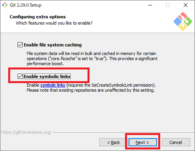
Task: Click the Git icon in the title bar
Action: point(5,5)
